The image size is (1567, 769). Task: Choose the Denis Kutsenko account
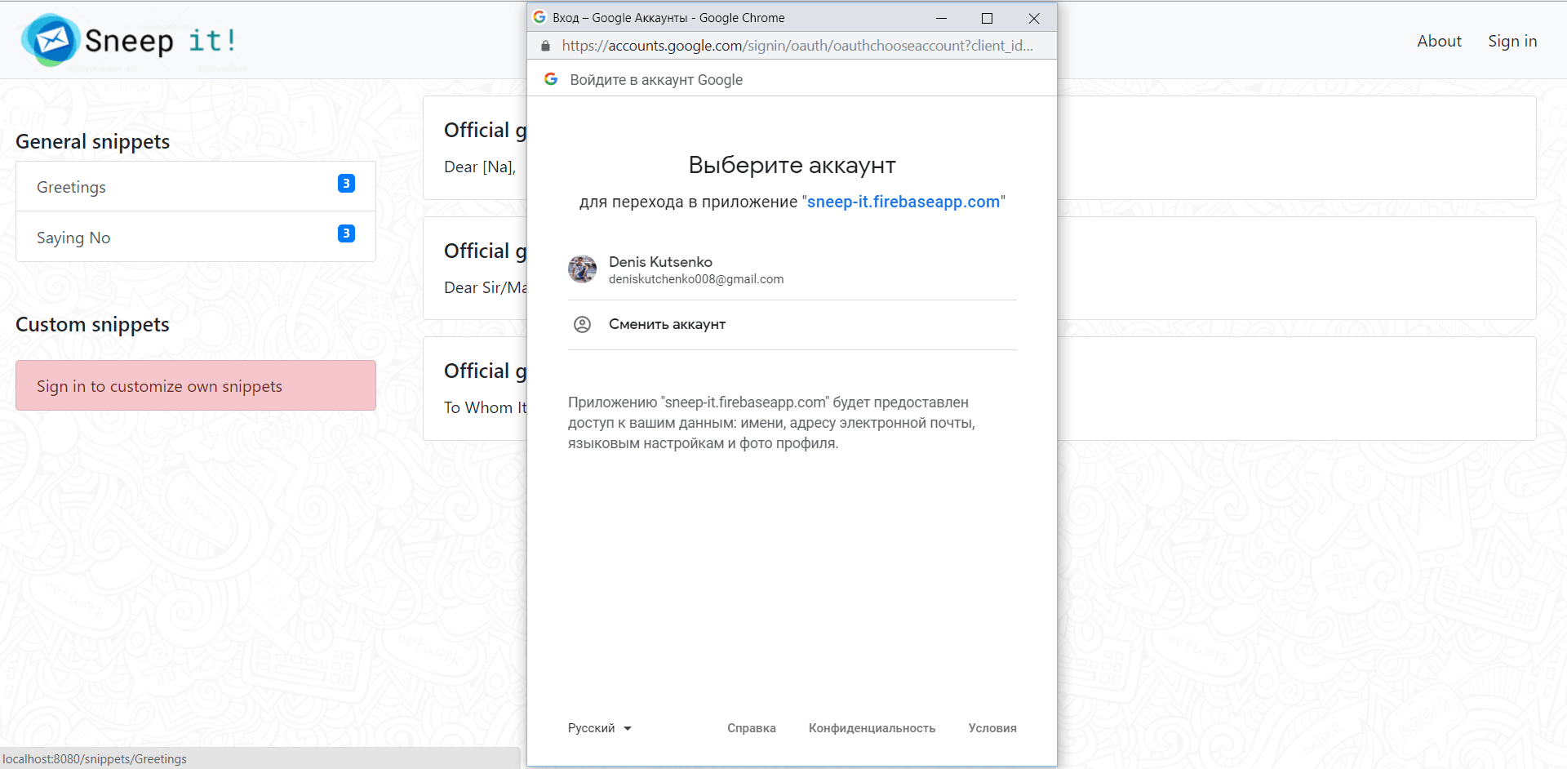pos(792,270)
